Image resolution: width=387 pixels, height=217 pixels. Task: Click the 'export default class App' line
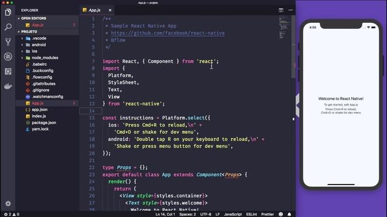pyautogui.click(x=175, y=175)
